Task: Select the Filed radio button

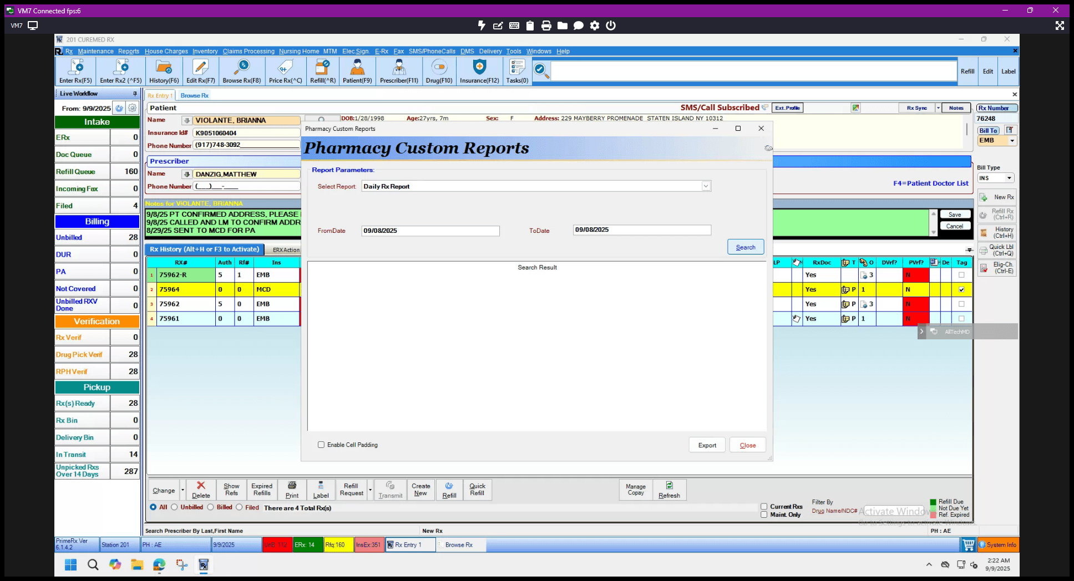Action: click(239, 507)
